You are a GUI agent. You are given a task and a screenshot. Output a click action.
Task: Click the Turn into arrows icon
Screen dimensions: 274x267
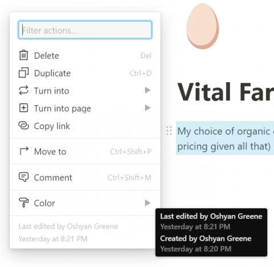point(23,90)
